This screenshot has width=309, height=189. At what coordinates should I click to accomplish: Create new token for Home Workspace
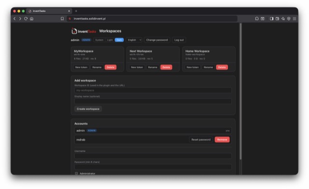pyautogui.click(x=193, y=67)
